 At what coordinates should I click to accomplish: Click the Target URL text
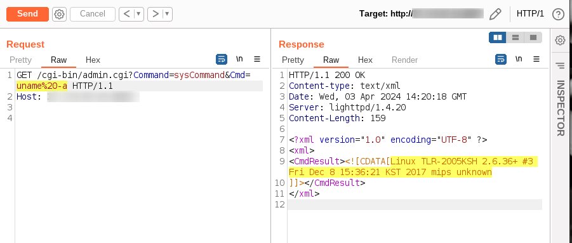(422, 14)
